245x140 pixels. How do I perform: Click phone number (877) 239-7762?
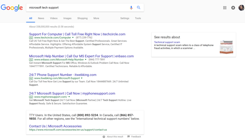click(84, 38)
